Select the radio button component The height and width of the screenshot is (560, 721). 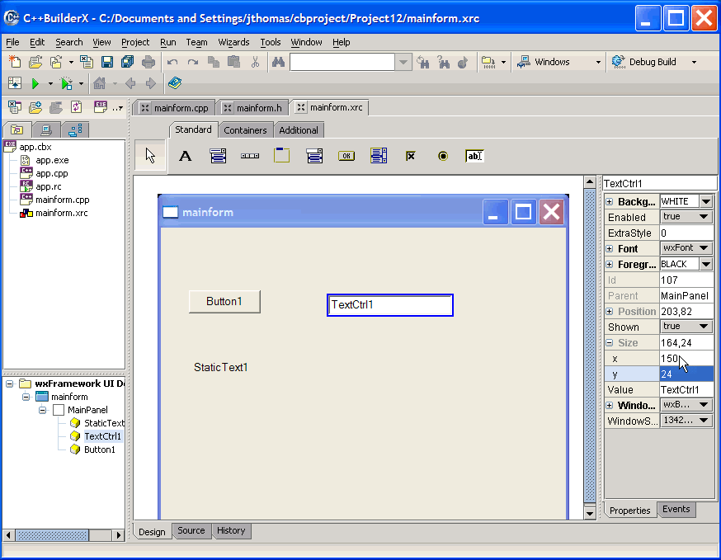pos(443,157)
